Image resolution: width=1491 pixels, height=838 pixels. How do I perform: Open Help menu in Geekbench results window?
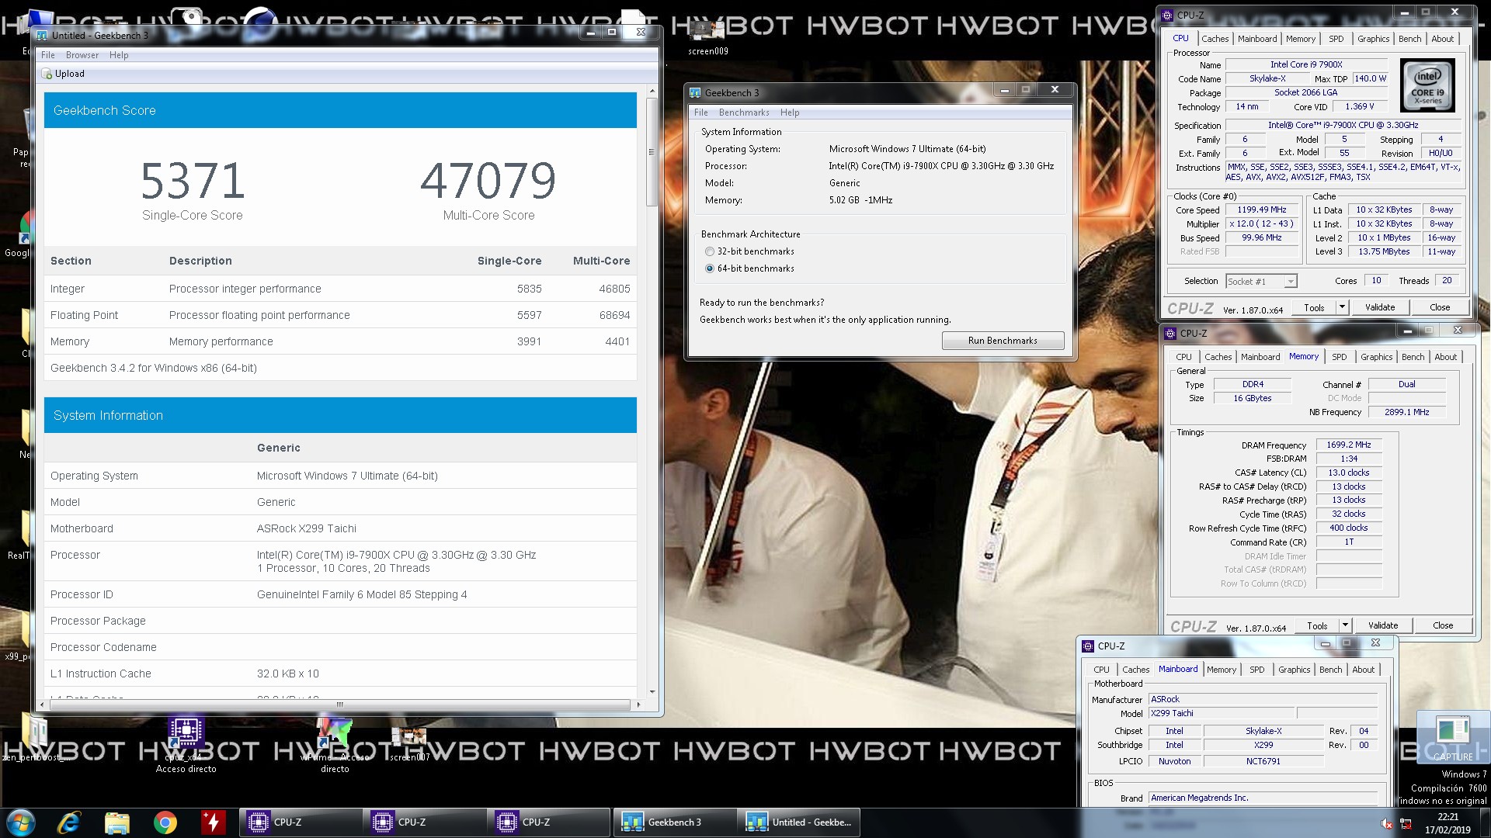119,55
